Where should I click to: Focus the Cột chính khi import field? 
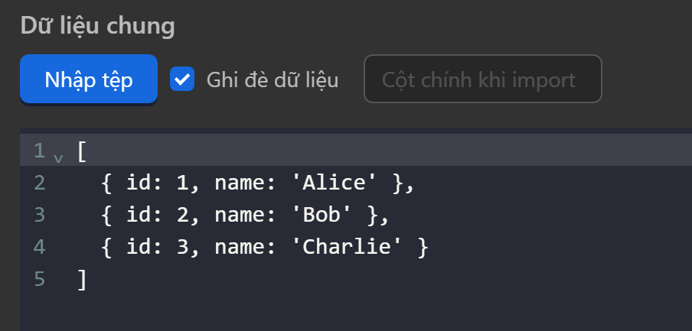(x=482, y=79)
